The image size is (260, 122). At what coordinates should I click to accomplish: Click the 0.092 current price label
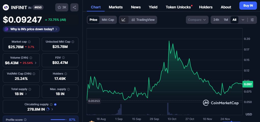click(248, 84)
